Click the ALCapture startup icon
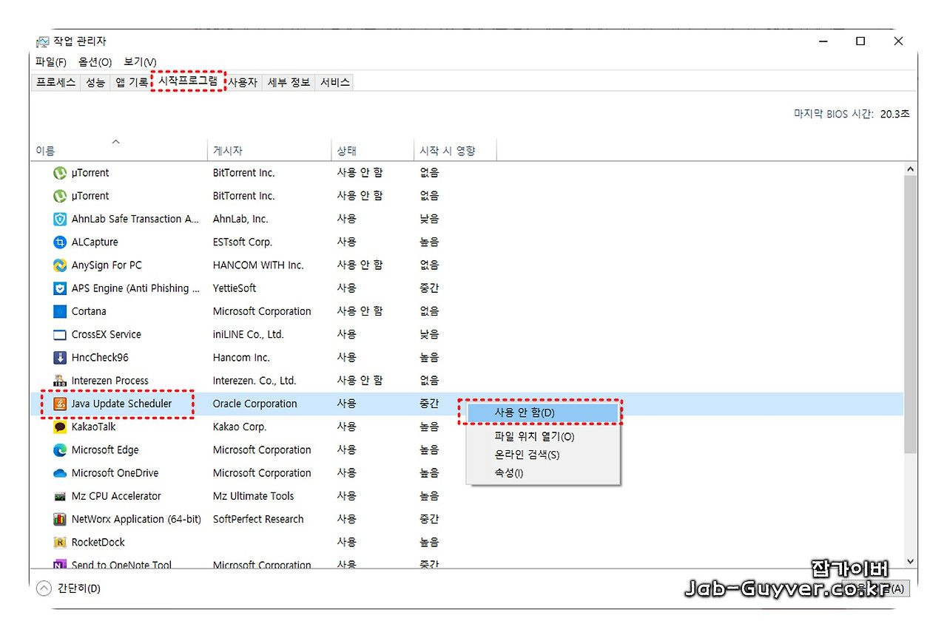Image resolution: width=947 pixels, height=638 pixels. point(60,242)
